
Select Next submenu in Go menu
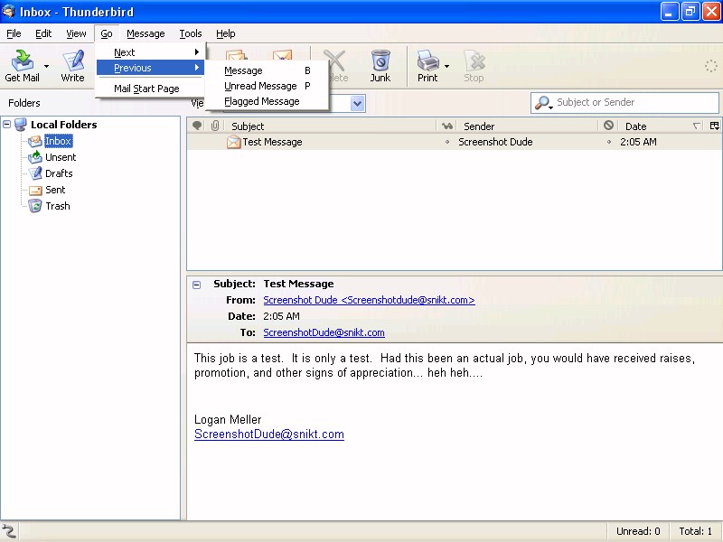pos(150,52)
